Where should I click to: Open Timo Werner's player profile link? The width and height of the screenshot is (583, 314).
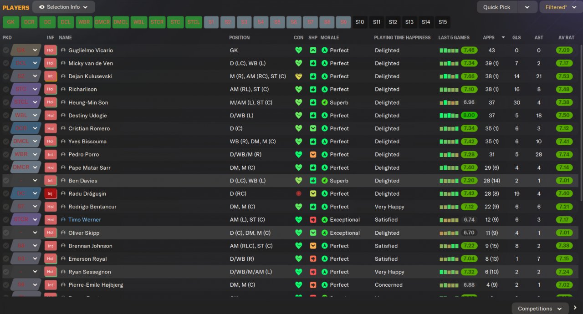point(85,220)
